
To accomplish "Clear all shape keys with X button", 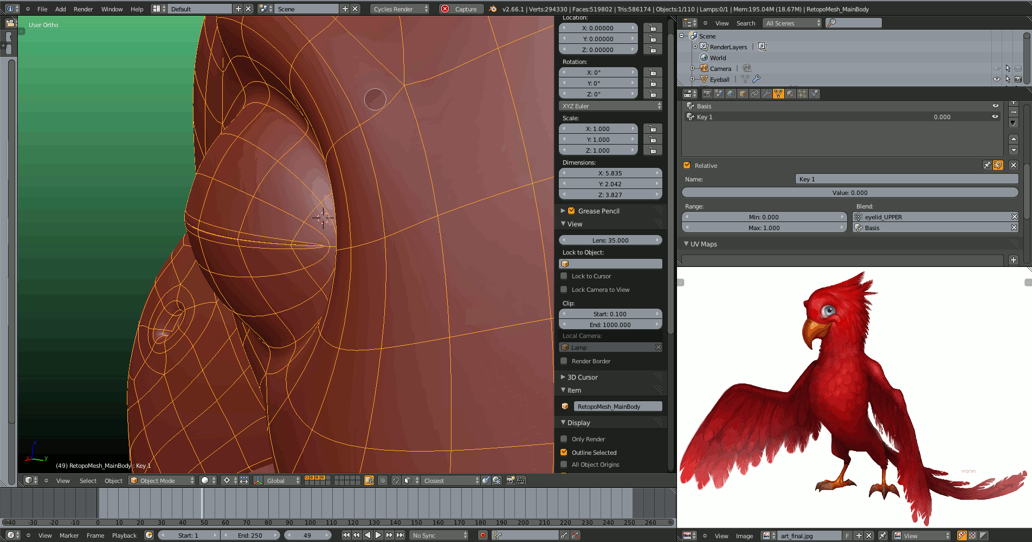I will click(1014, 165).
